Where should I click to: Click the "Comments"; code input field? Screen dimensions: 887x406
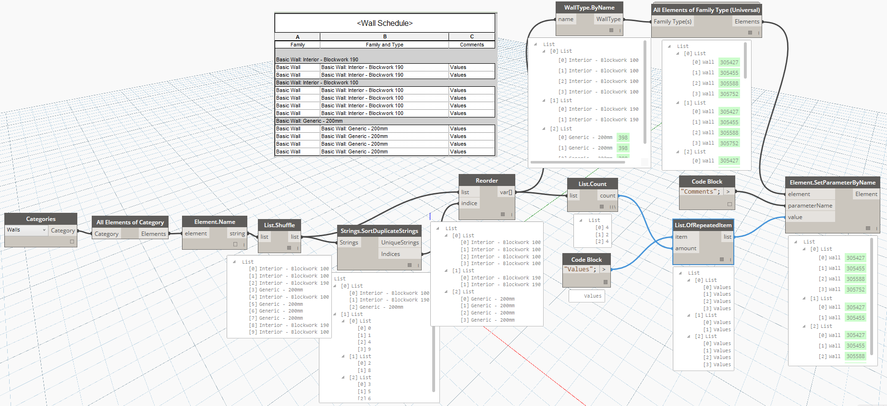click(702, 192)
